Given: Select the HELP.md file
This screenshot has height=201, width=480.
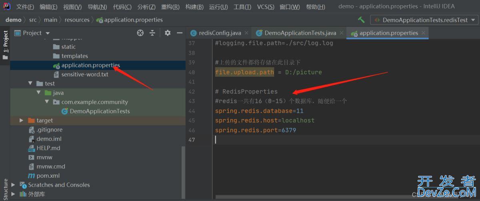Looking at the screenshot, I should (x=49, y=148).
